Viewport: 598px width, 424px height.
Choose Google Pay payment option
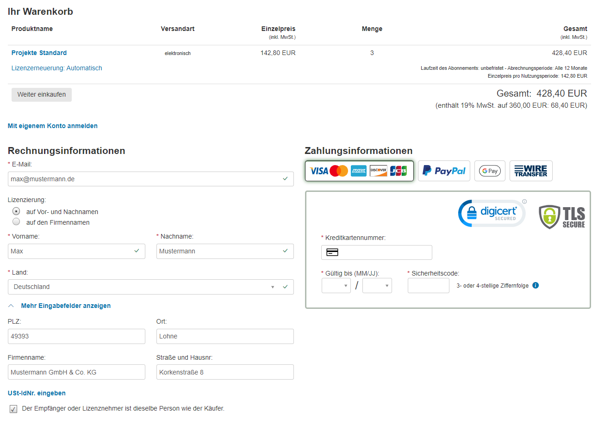[490, 171]
